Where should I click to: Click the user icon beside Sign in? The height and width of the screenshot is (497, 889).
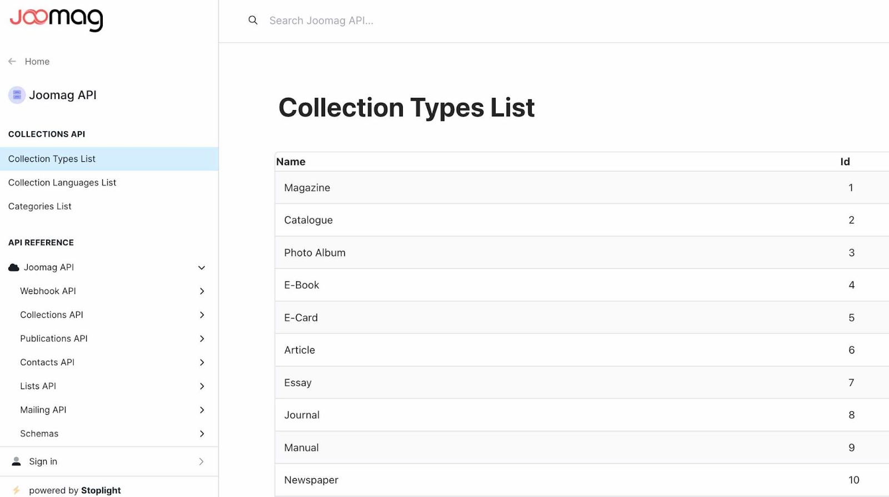(x=17, y=461)
